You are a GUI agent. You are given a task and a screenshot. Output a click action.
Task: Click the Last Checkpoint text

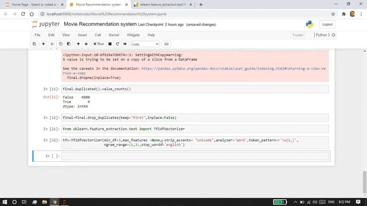click(161, 25)
